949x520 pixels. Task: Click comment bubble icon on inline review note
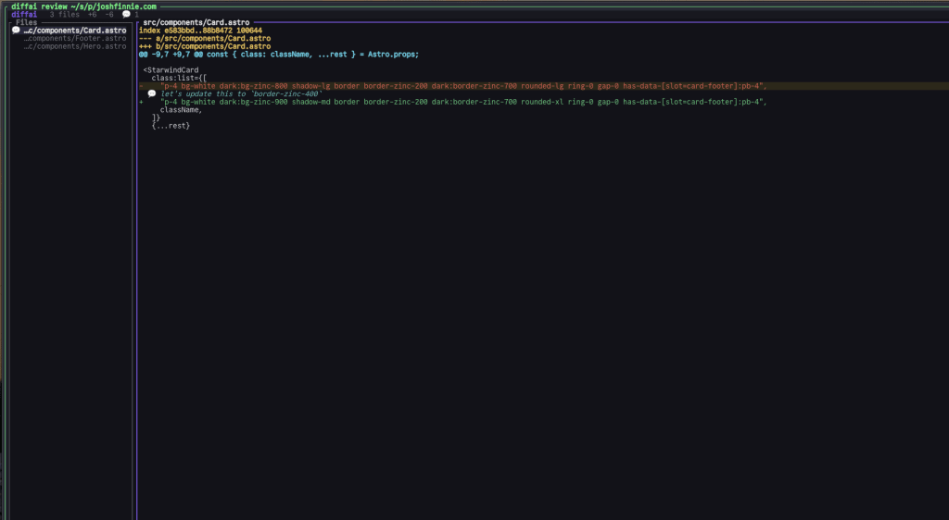(152, 93)
